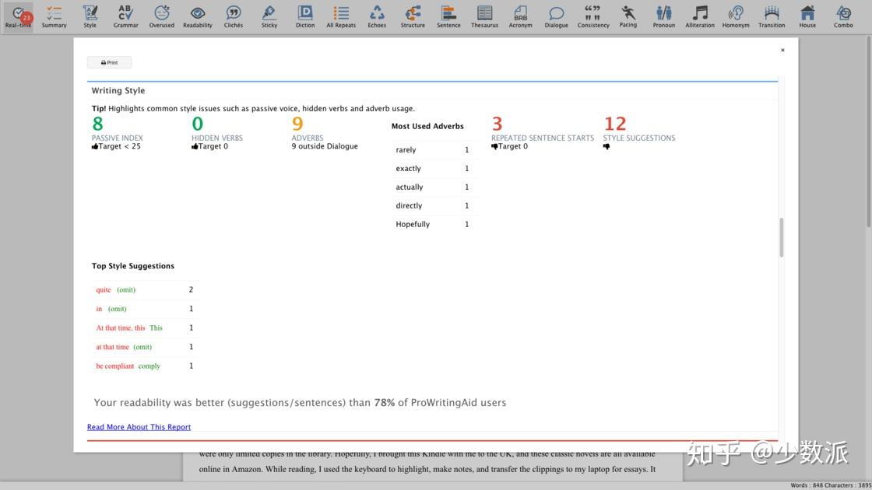Click the Repeated Sentence Starts count 3
Screen dimensions: 872x490
[498, 124]
